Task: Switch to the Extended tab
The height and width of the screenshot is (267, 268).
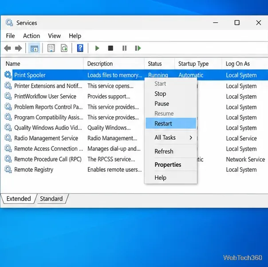Action: [19, 198]
